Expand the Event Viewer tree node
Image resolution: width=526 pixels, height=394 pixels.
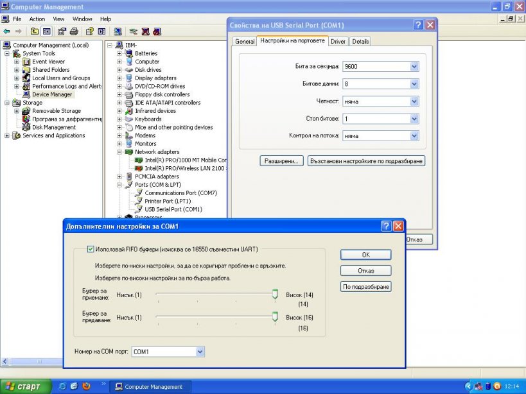17,62
